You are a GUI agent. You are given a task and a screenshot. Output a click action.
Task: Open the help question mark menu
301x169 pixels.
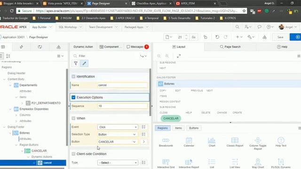tap(269, 27)
